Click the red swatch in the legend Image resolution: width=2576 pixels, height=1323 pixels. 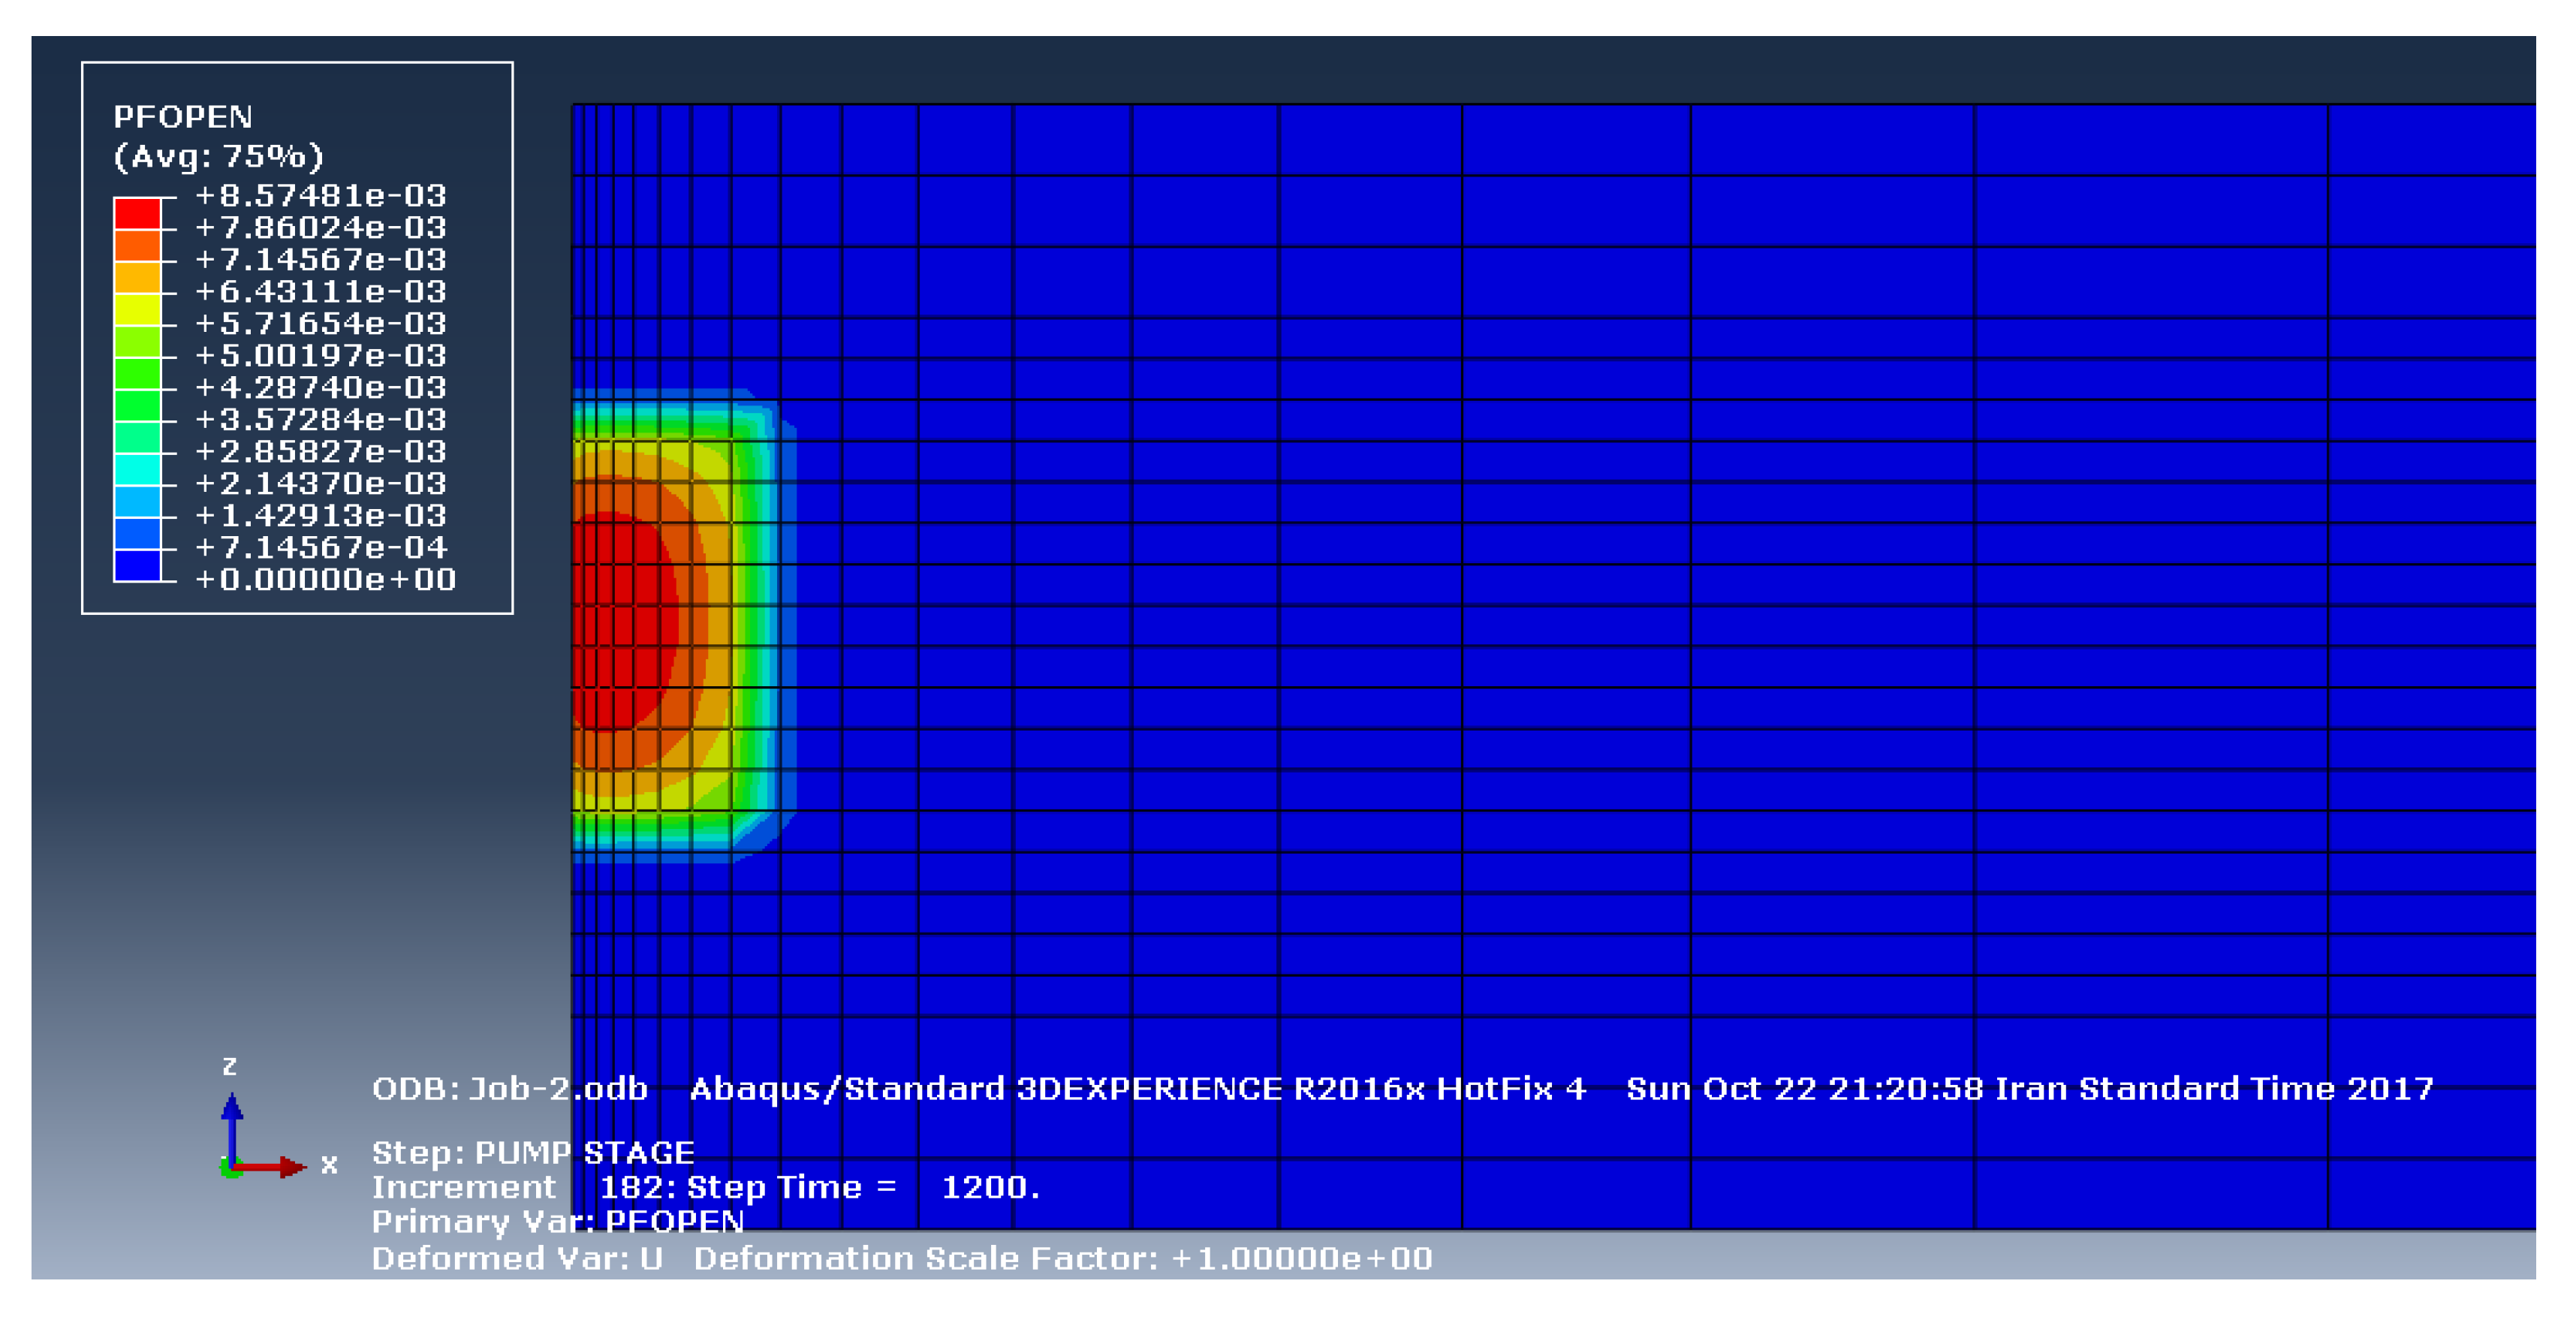tap(137, 213)
